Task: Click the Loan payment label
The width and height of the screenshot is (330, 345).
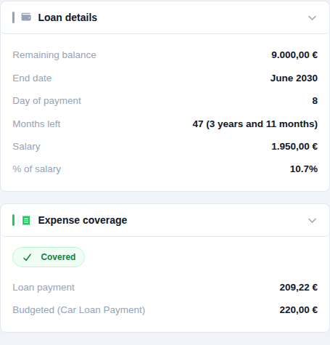Action: click(44, 288)
